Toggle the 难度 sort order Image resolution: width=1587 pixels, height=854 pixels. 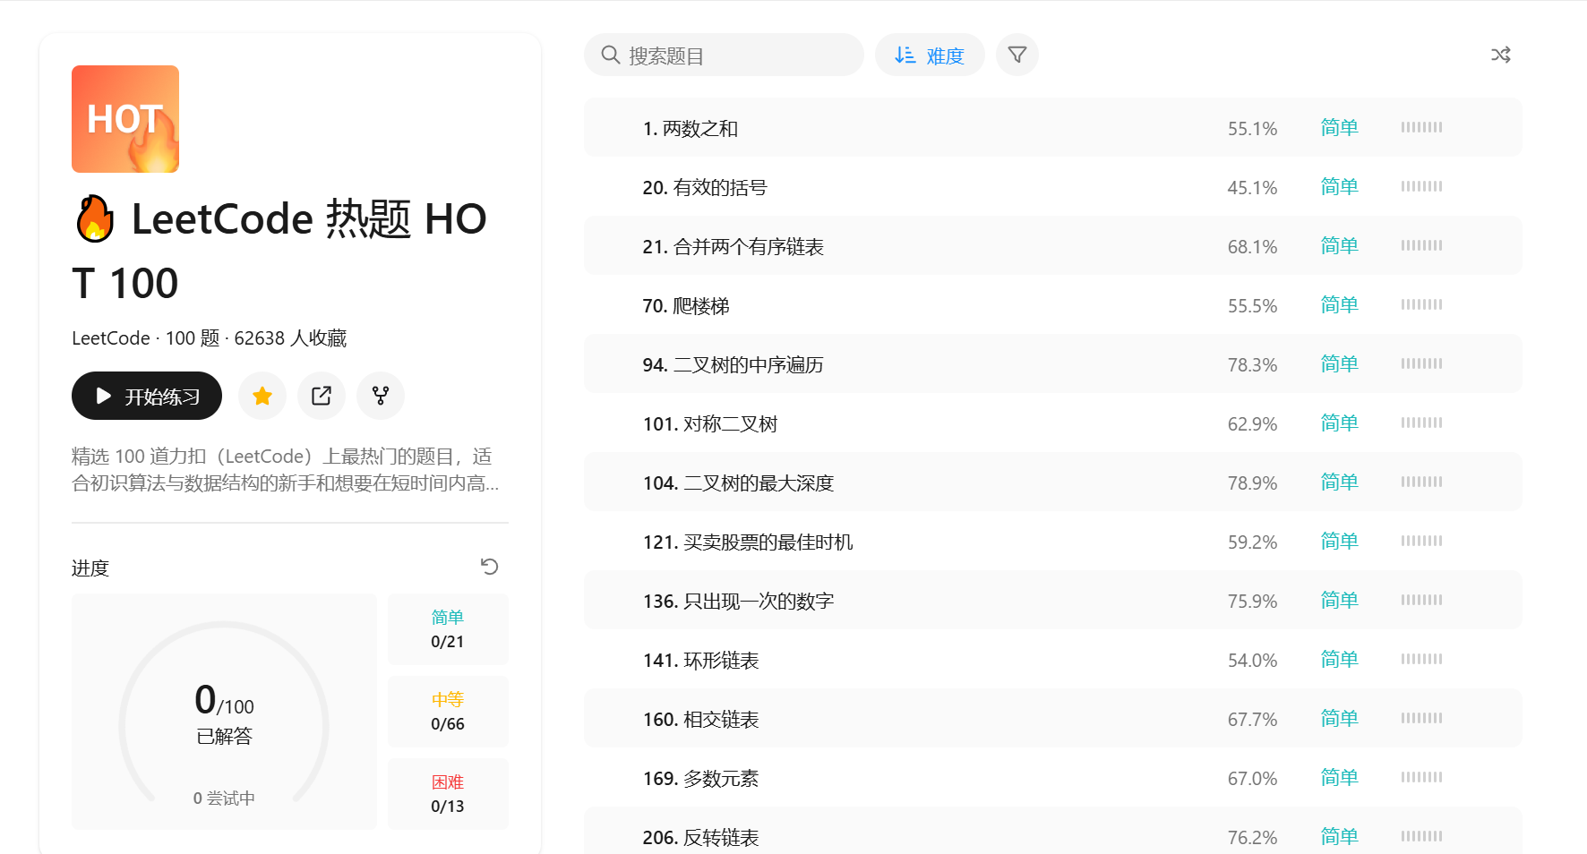930,55
